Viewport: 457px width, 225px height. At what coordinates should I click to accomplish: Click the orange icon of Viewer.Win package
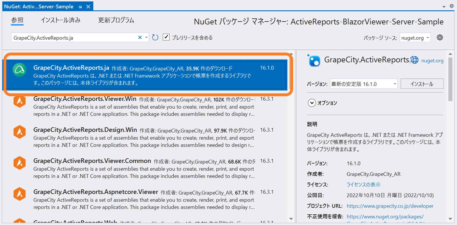[20, 101]
